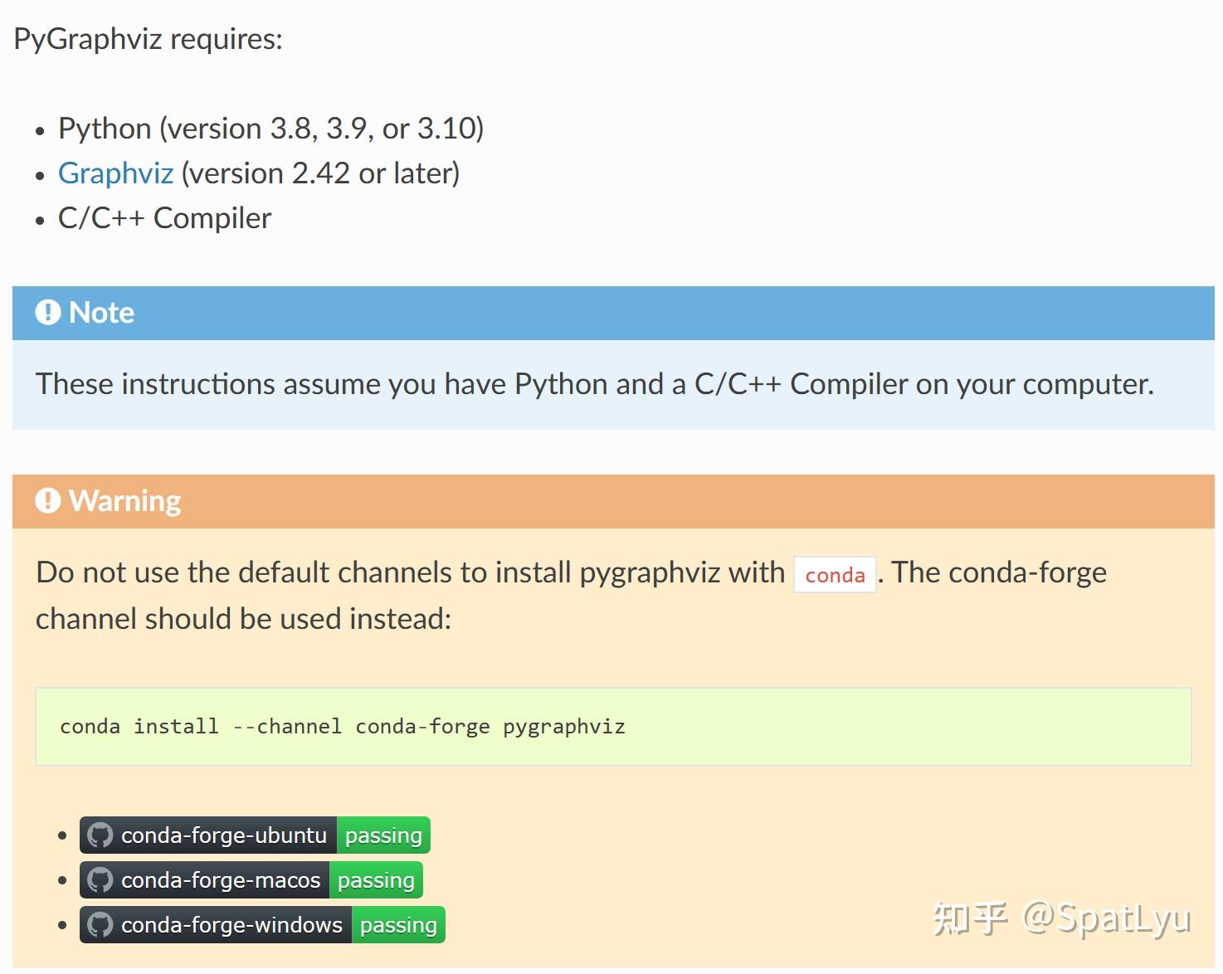Open the Graphviz hyperlink

pyautogui.click(x=115, y=173)
